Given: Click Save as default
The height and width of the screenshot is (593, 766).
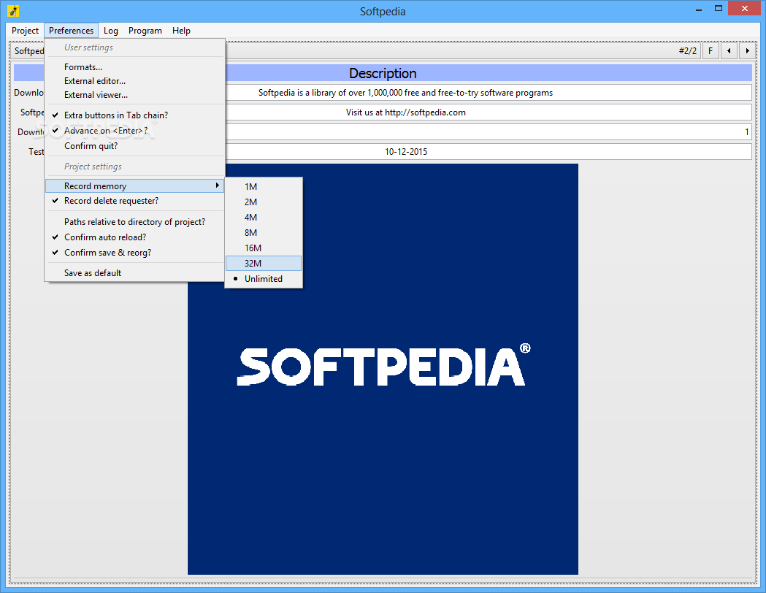Looking at the screenshot, I should click(135, 273).
